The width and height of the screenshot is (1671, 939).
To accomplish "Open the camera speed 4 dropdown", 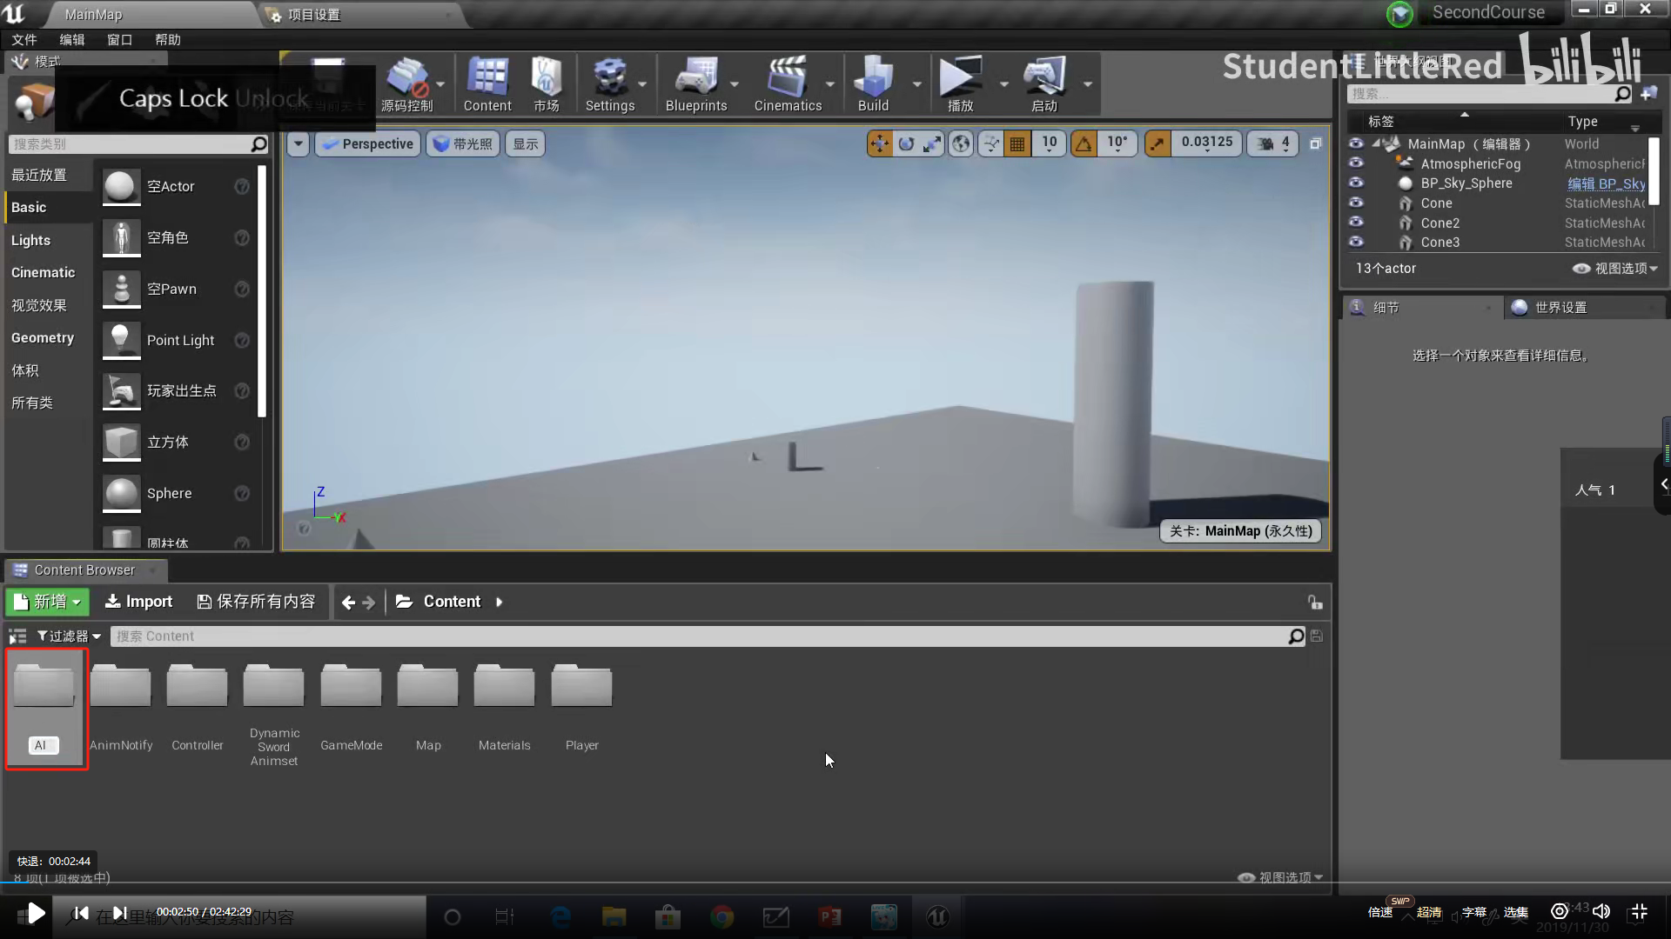I will coord(1273,143).
